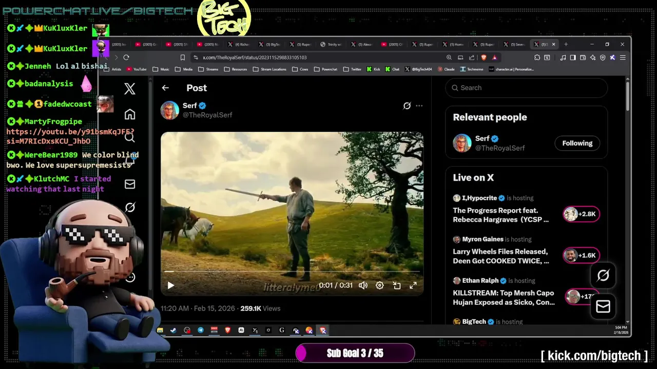This screenshot has height=369, width=657.
Task: Open Brave browser from taskbar
Action: 227,331
